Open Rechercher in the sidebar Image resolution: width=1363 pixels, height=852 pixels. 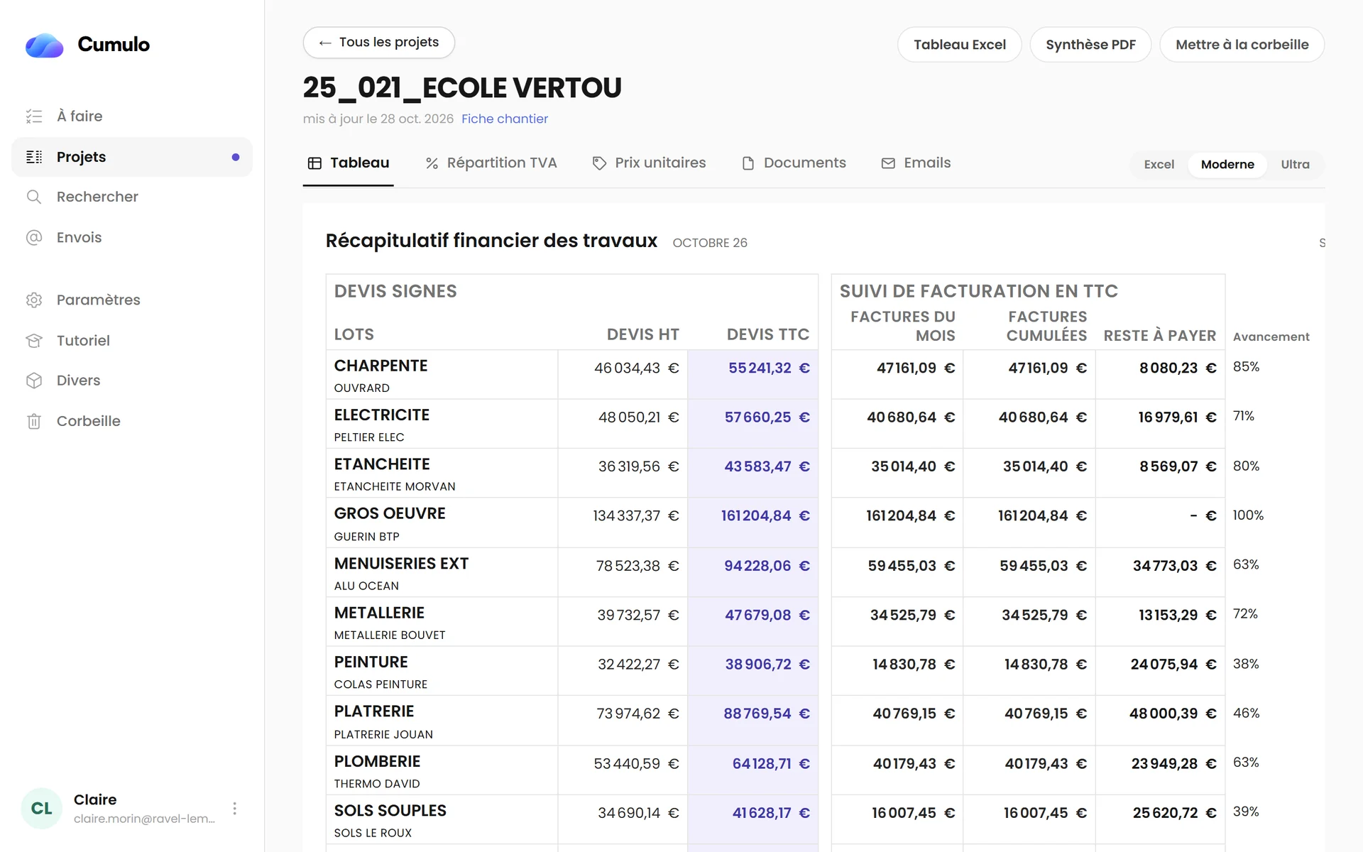coord(132,197)
